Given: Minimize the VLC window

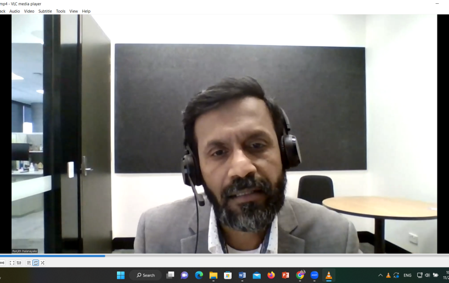Looking at the screenshot, I should coord(437,4).
